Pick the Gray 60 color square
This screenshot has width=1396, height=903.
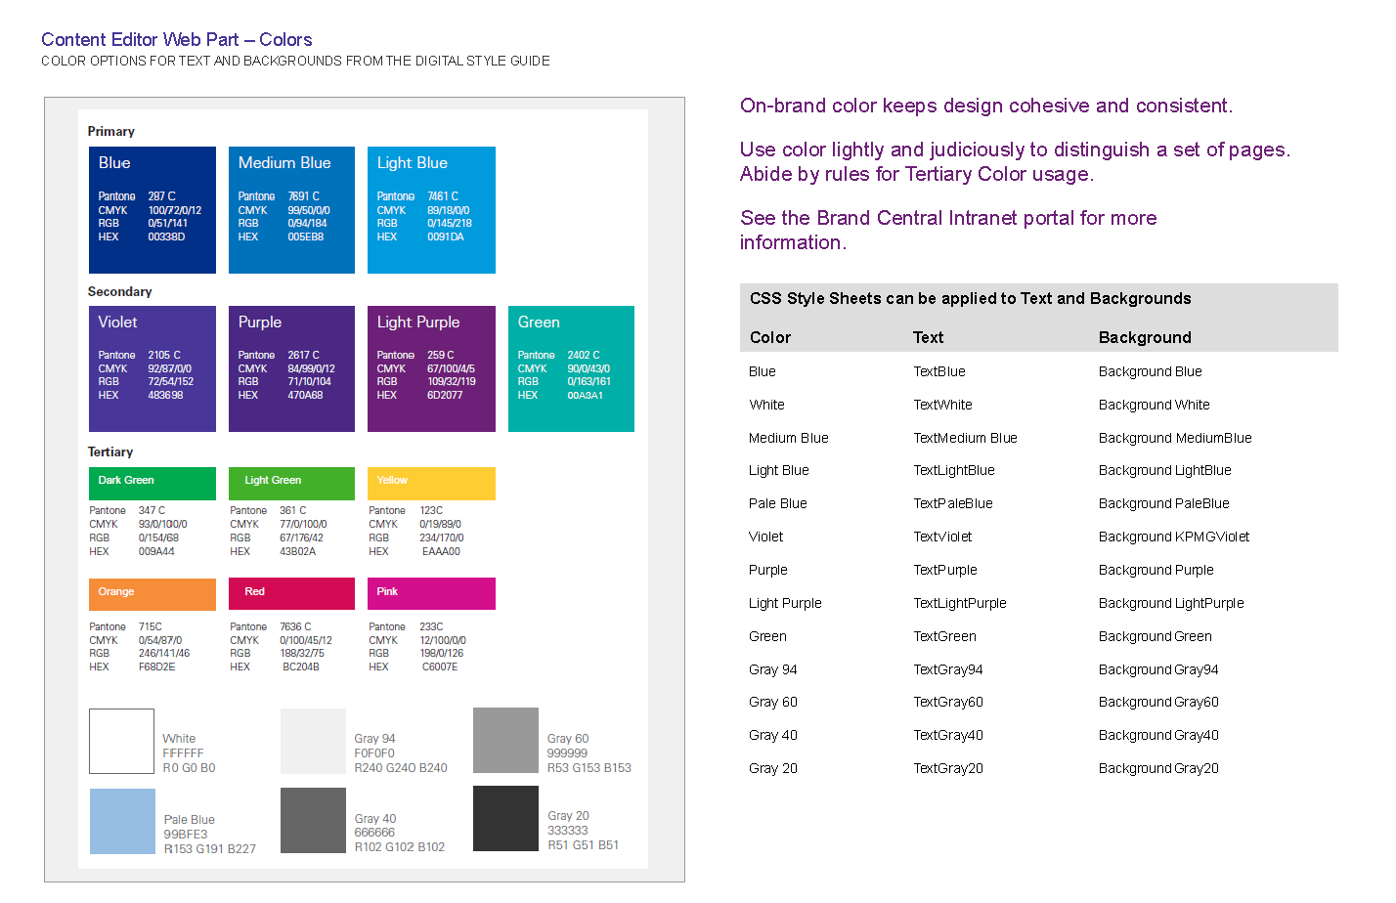coord(505,740)
